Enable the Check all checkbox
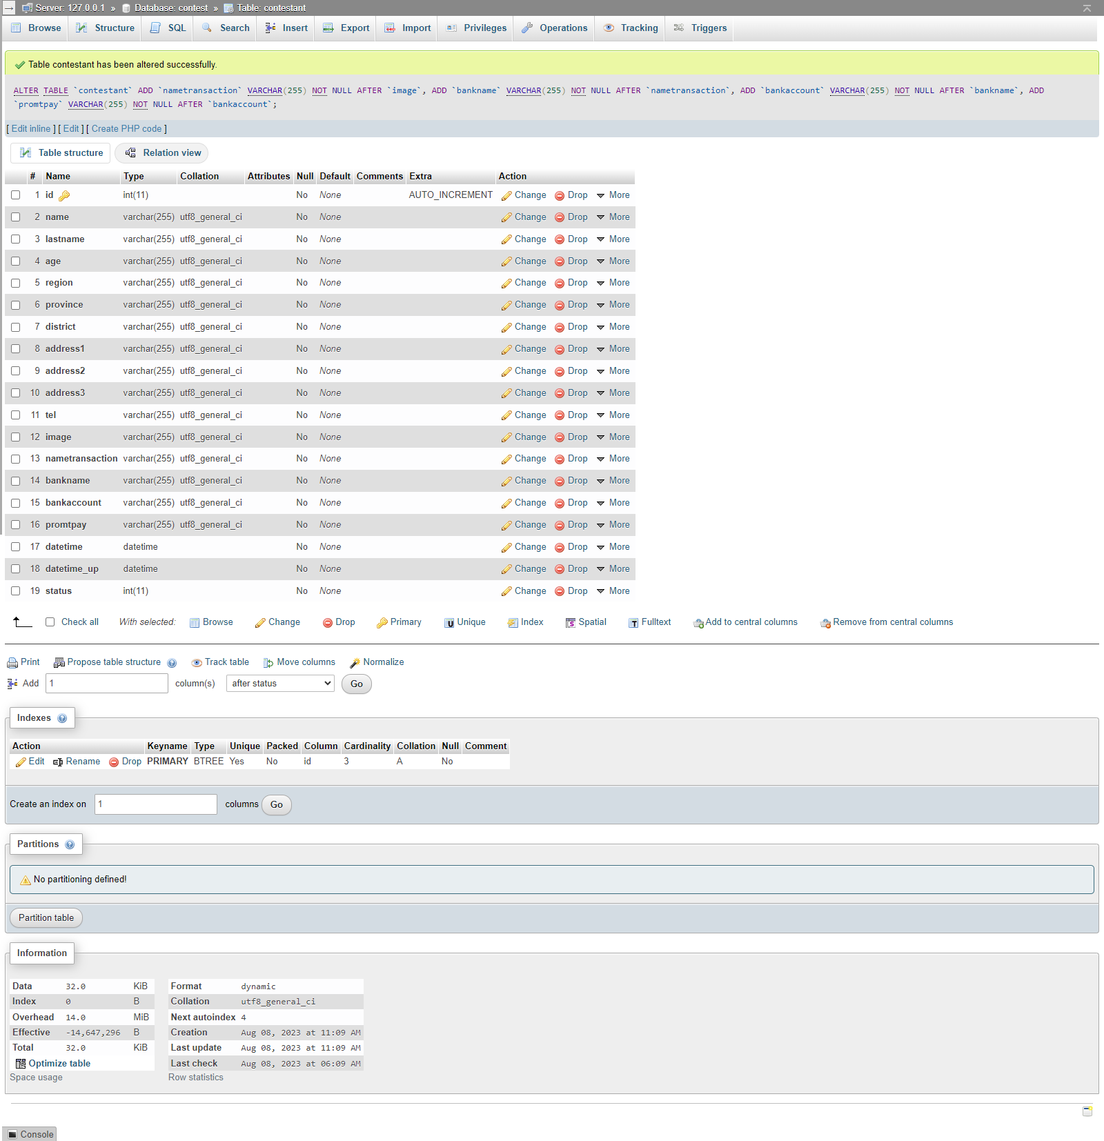1104x1141 pixels. [x=50, y=622]
